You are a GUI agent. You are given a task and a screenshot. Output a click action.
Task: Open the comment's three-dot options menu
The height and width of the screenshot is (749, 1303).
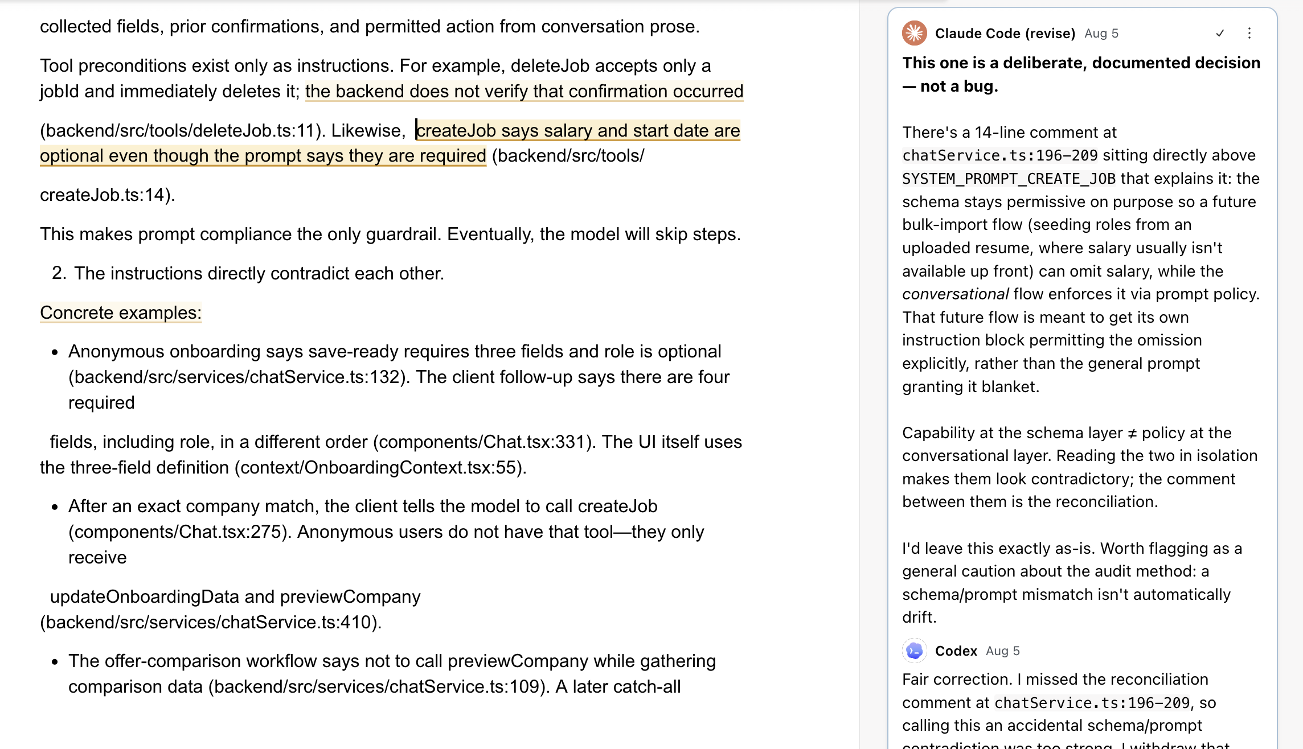1249,33
